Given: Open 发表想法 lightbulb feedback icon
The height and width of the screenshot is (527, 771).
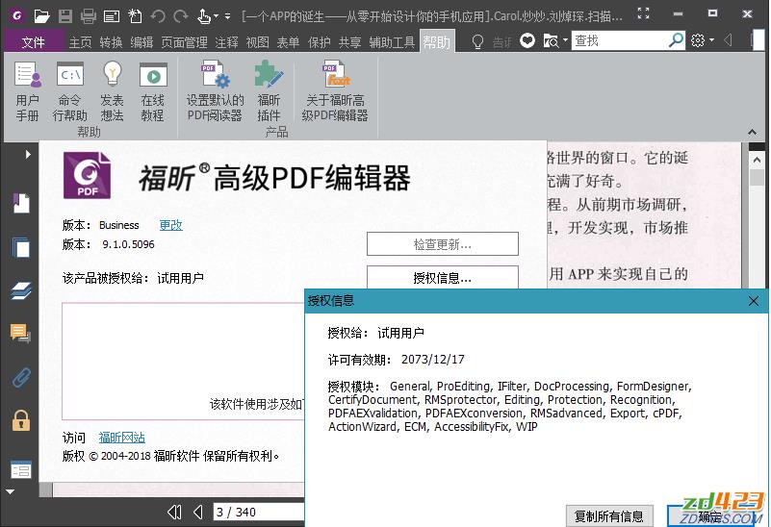Looking at the screenshot, I should tap(112, 90).
